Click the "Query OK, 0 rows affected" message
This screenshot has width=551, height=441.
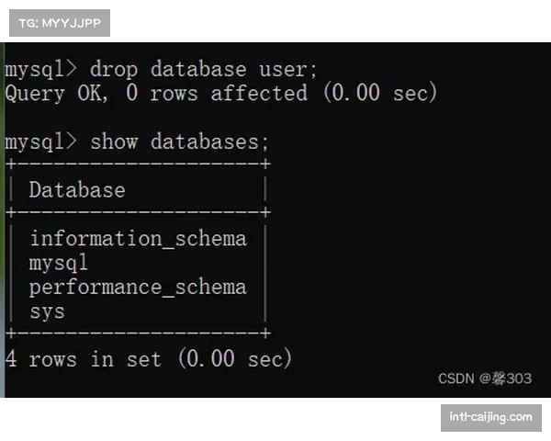[156, 94]
